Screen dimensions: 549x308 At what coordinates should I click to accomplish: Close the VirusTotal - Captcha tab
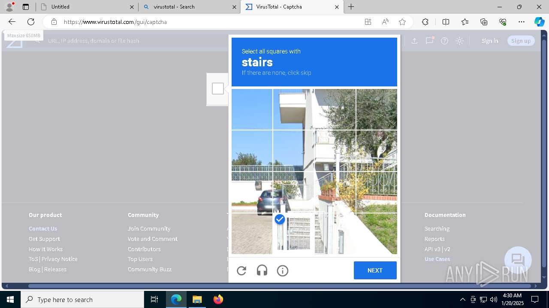click(337, 7)
